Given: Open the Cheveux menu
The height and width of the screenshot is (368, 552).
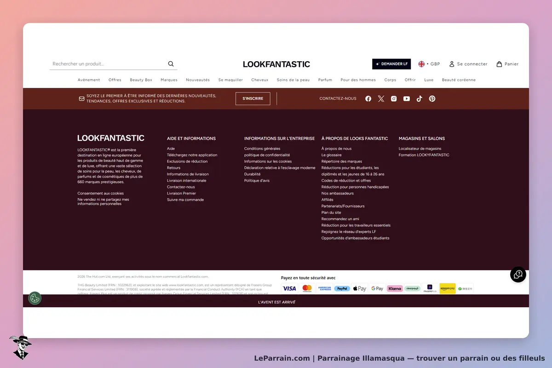Looking at the screenshot, I should pyautogui.click(x=260, y=80).
